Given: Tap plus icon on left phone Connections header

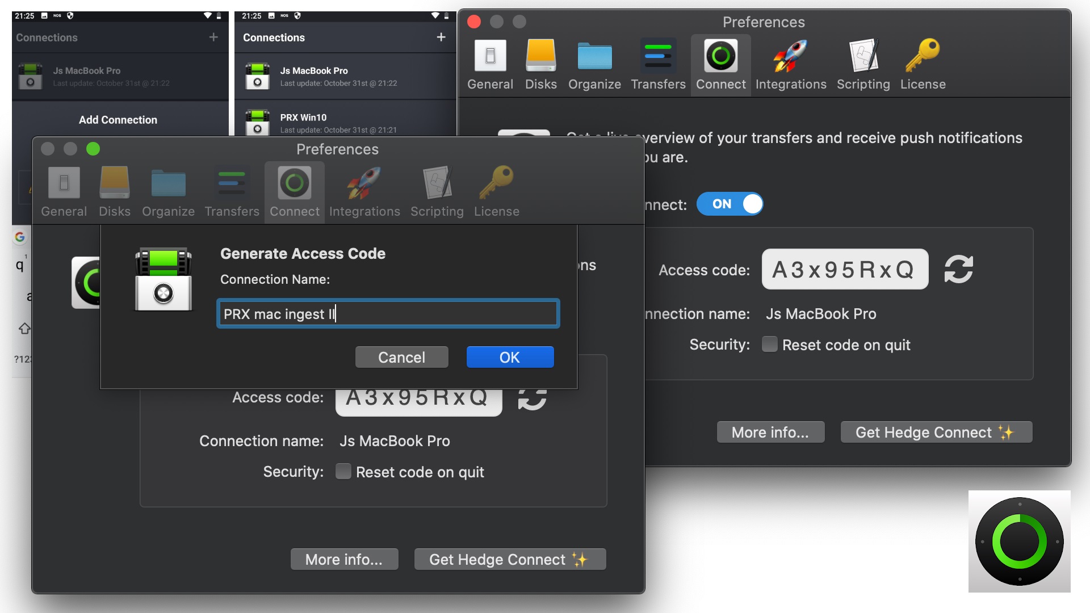Looking at the screenshot, I should pyautogui.click(x=213, y=37).
